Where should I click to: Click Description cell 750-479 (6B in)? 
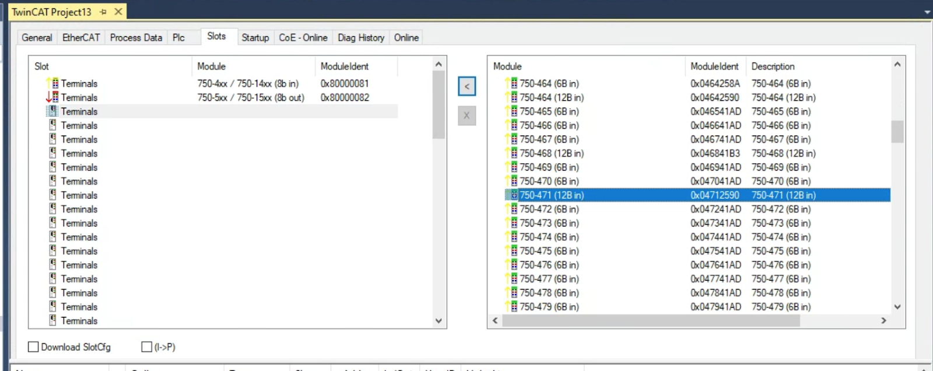pyautogui.click(x=781, y=307)
